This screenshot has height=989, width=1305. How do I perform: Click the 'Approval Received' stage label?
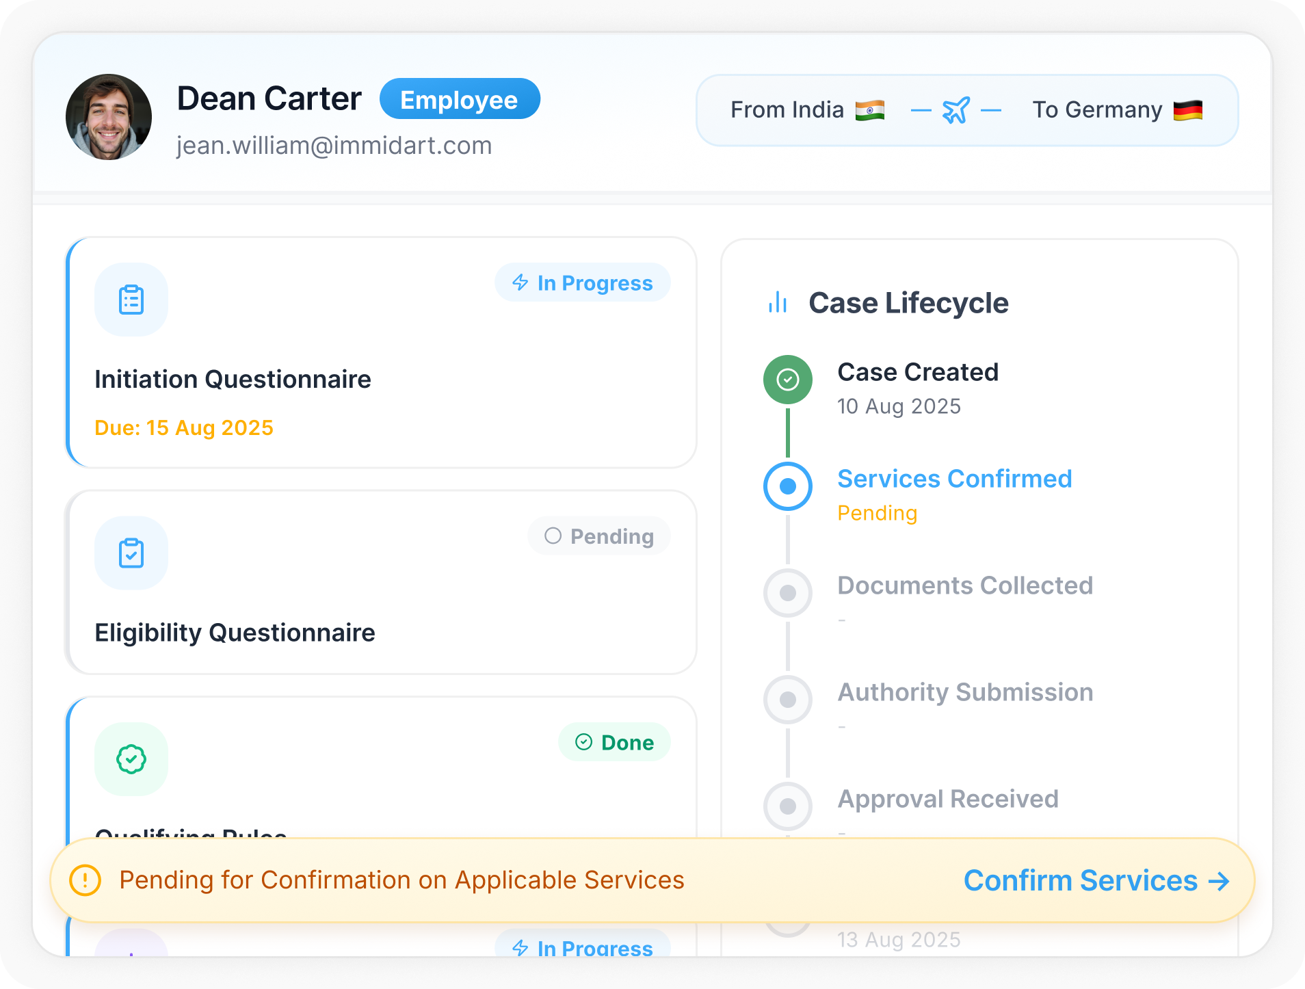pyautogui.click(x=948, y=800)
